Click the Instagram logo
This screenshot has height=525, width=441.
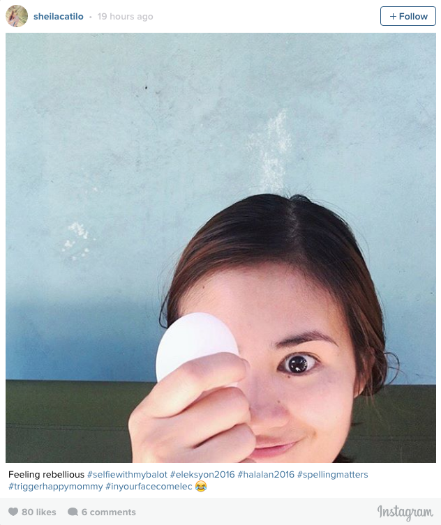tap(405, 512)
